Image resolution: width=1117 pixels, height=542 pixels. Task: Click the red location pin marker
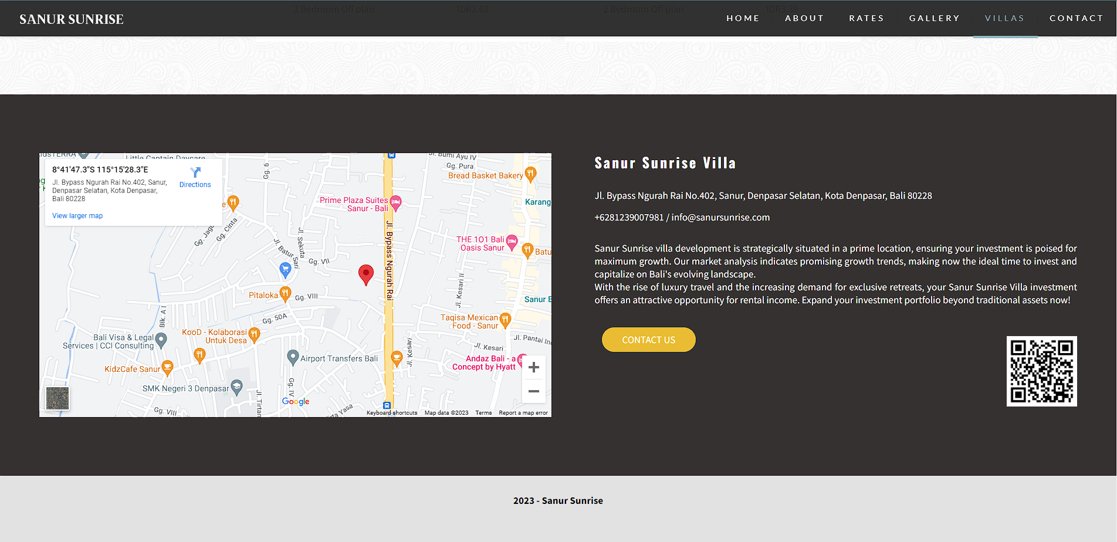(x=365, y=274)
